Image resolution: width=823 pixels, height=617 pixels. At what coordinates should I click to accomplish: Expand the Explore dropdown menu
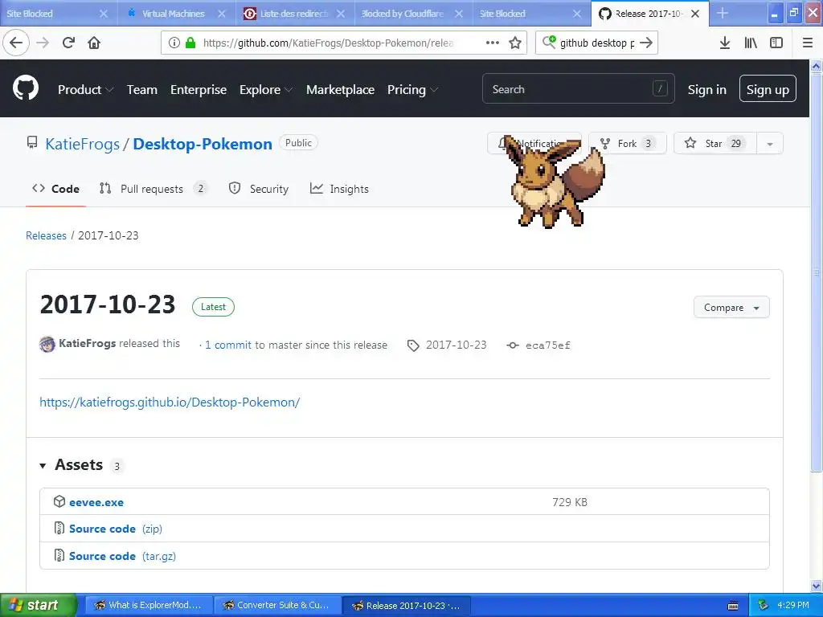pos(265,90)
